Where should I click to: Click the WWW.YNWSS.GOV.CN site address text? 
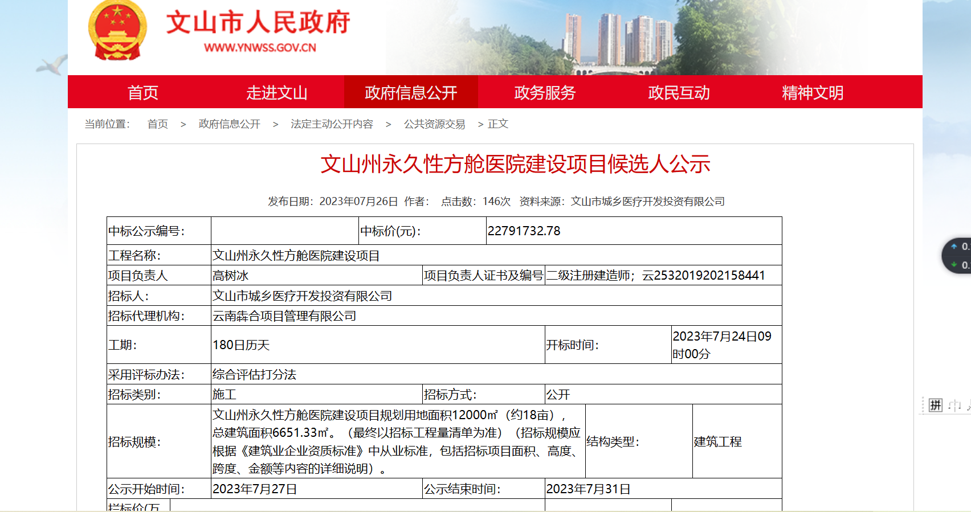(x=260, y=48)
